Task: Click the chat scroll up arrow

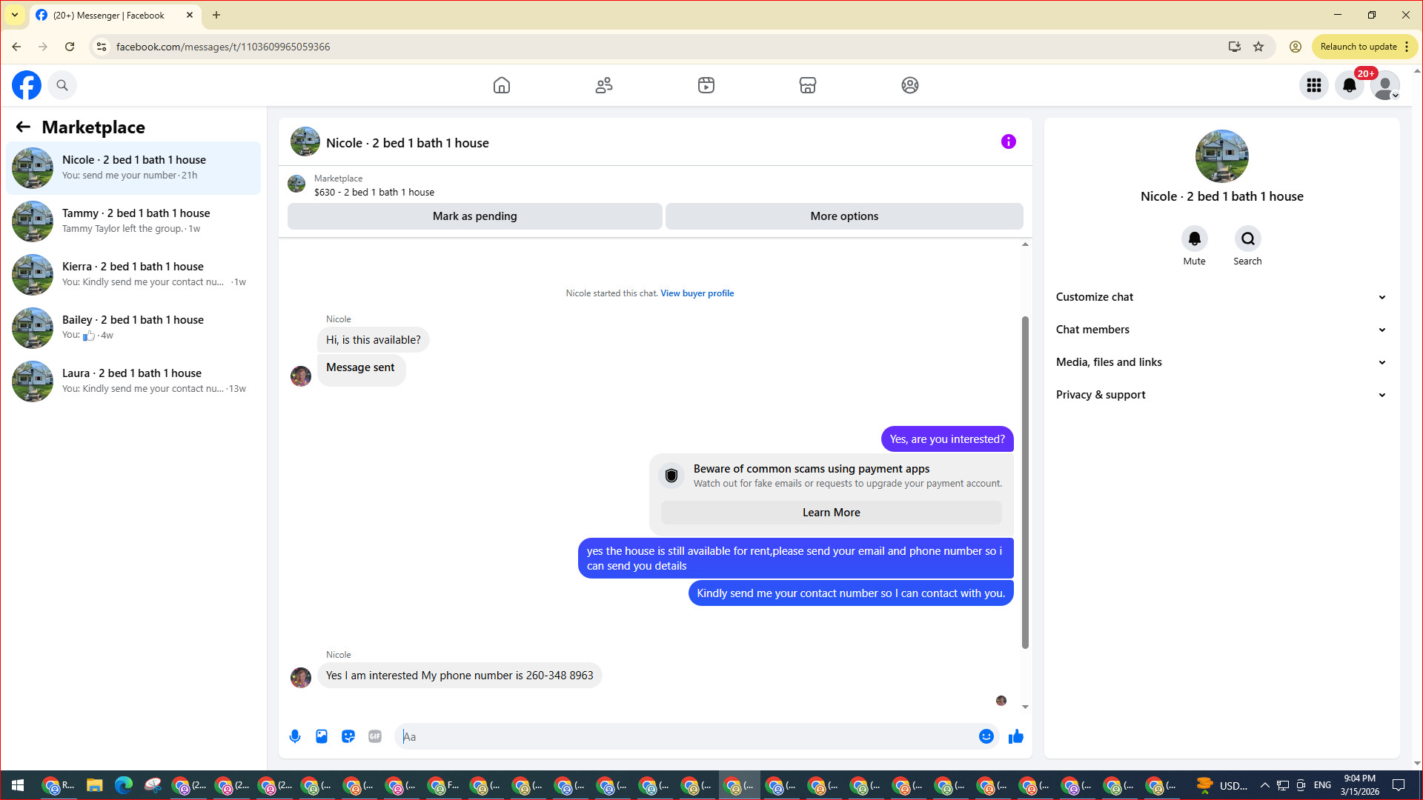Action: pyautogui.click(x=1025, y=244)
